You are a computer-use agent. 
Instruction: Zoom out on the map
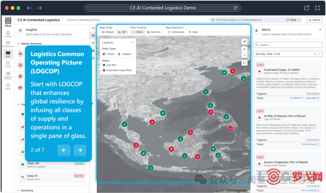coord(244,55)
